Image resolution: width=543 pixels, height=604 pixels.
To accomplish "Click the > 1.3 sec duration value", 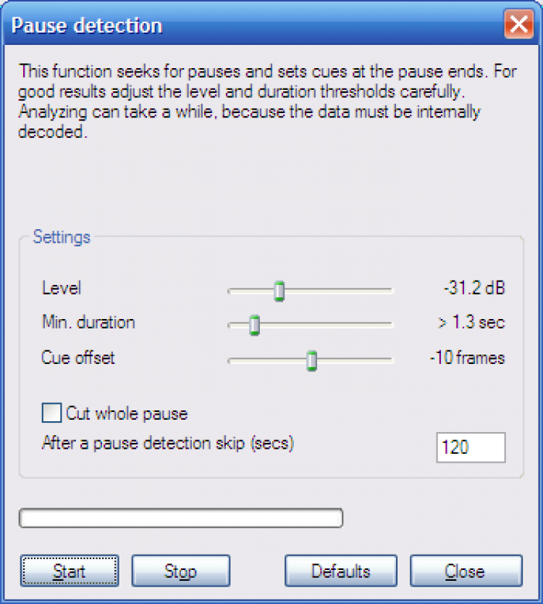I will pyautogui.click(x=471, y=323).
